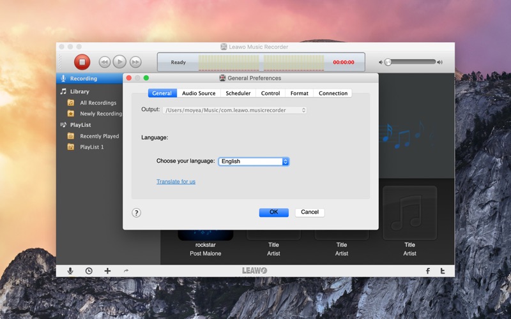Viewport: 511px width, 319px height.
Task: Switch to the Audio Source tab
Action: [x=199, y=93]
